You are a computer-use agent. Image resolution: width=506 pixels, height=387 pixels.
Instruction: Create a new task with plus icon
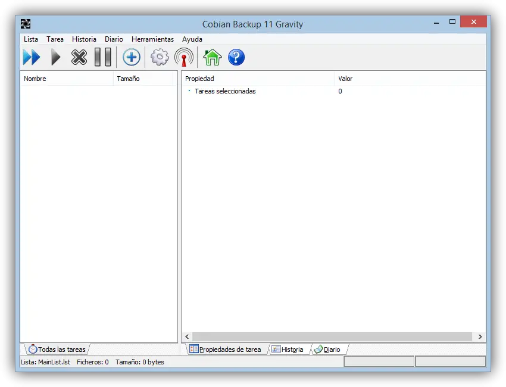(132, 57)
